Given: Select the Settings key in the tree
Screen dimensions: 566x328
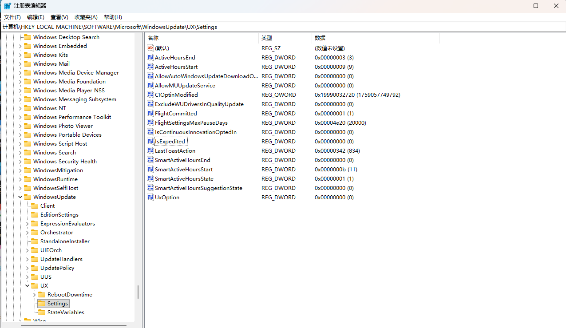Looking at the screenshot, I should tap(58, 304).
